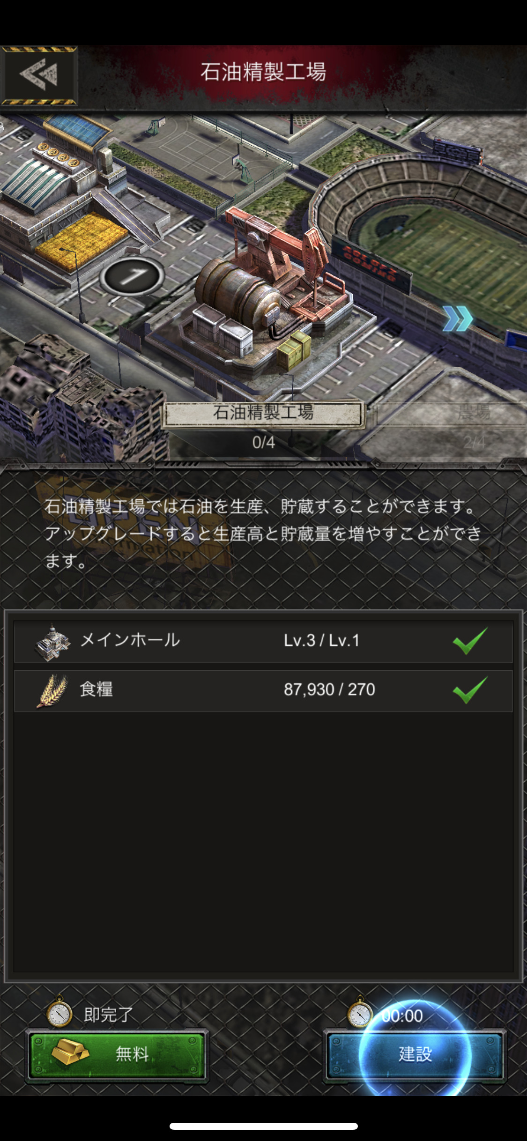Open the メインホール requirement row
This screenshot has width=527, height=1141.
click(x=263, y=641)
